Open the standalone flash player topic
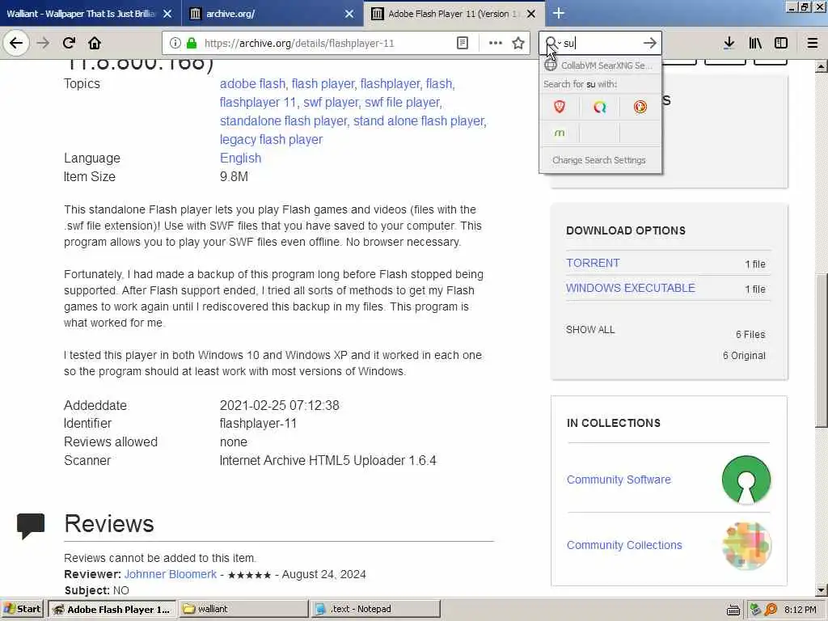Viewport: 828px width, 621px height. pos(283,121)
